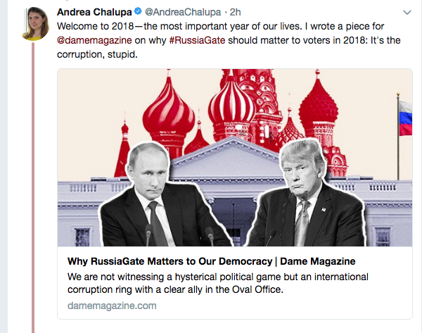Screen dimensions: 422x333
Task: Open the @AndreaChalupa handle link
Action: (177, 13)
